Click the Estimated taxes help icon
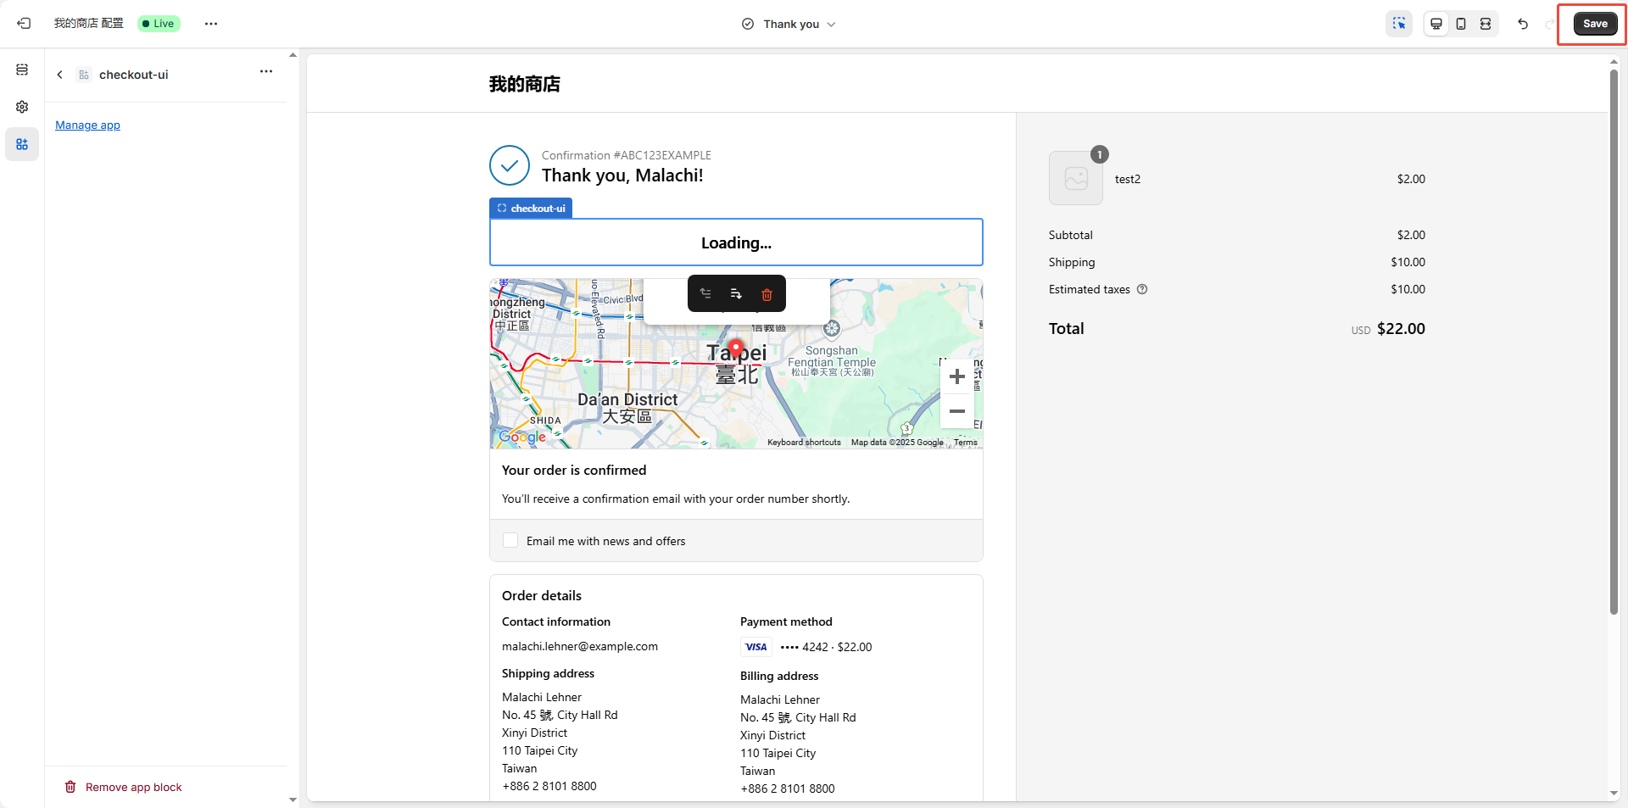This screenshot has height=808, width=1628. tap(1142, 289)
